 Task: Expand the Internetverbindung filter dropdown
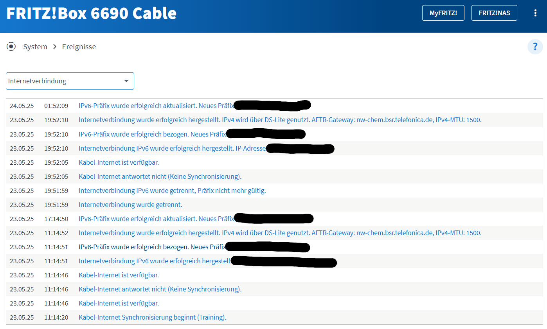tap(70, 81)
